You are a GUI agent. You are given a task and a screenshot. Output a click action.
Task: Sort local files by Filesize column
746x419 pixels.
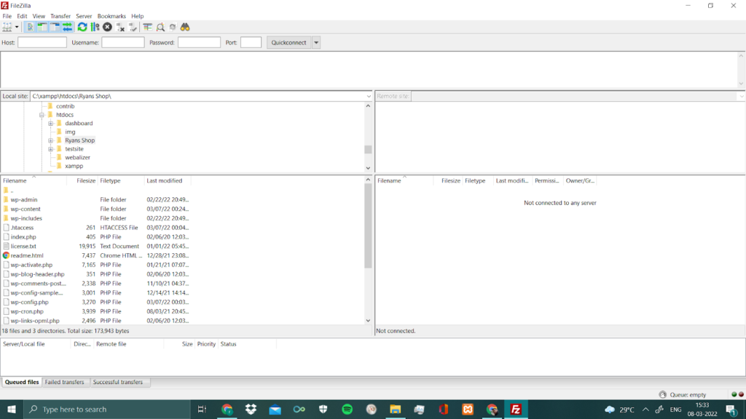click(x=82, y=180)
